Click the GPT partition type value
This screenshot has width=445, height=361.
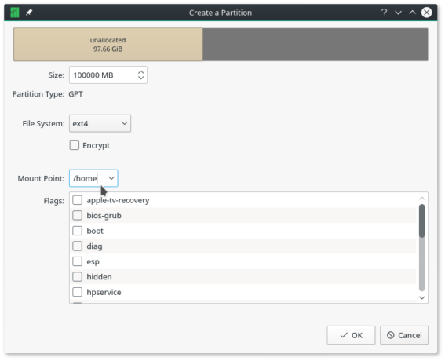click(76, 94)
